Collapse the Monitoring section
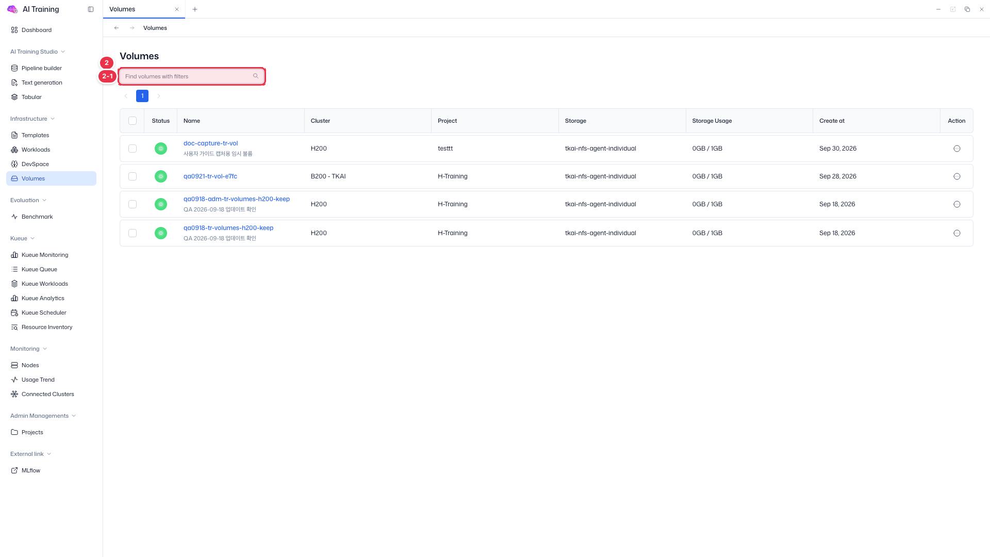The width and height of the screenshot is (990, 557). point(29,349)
